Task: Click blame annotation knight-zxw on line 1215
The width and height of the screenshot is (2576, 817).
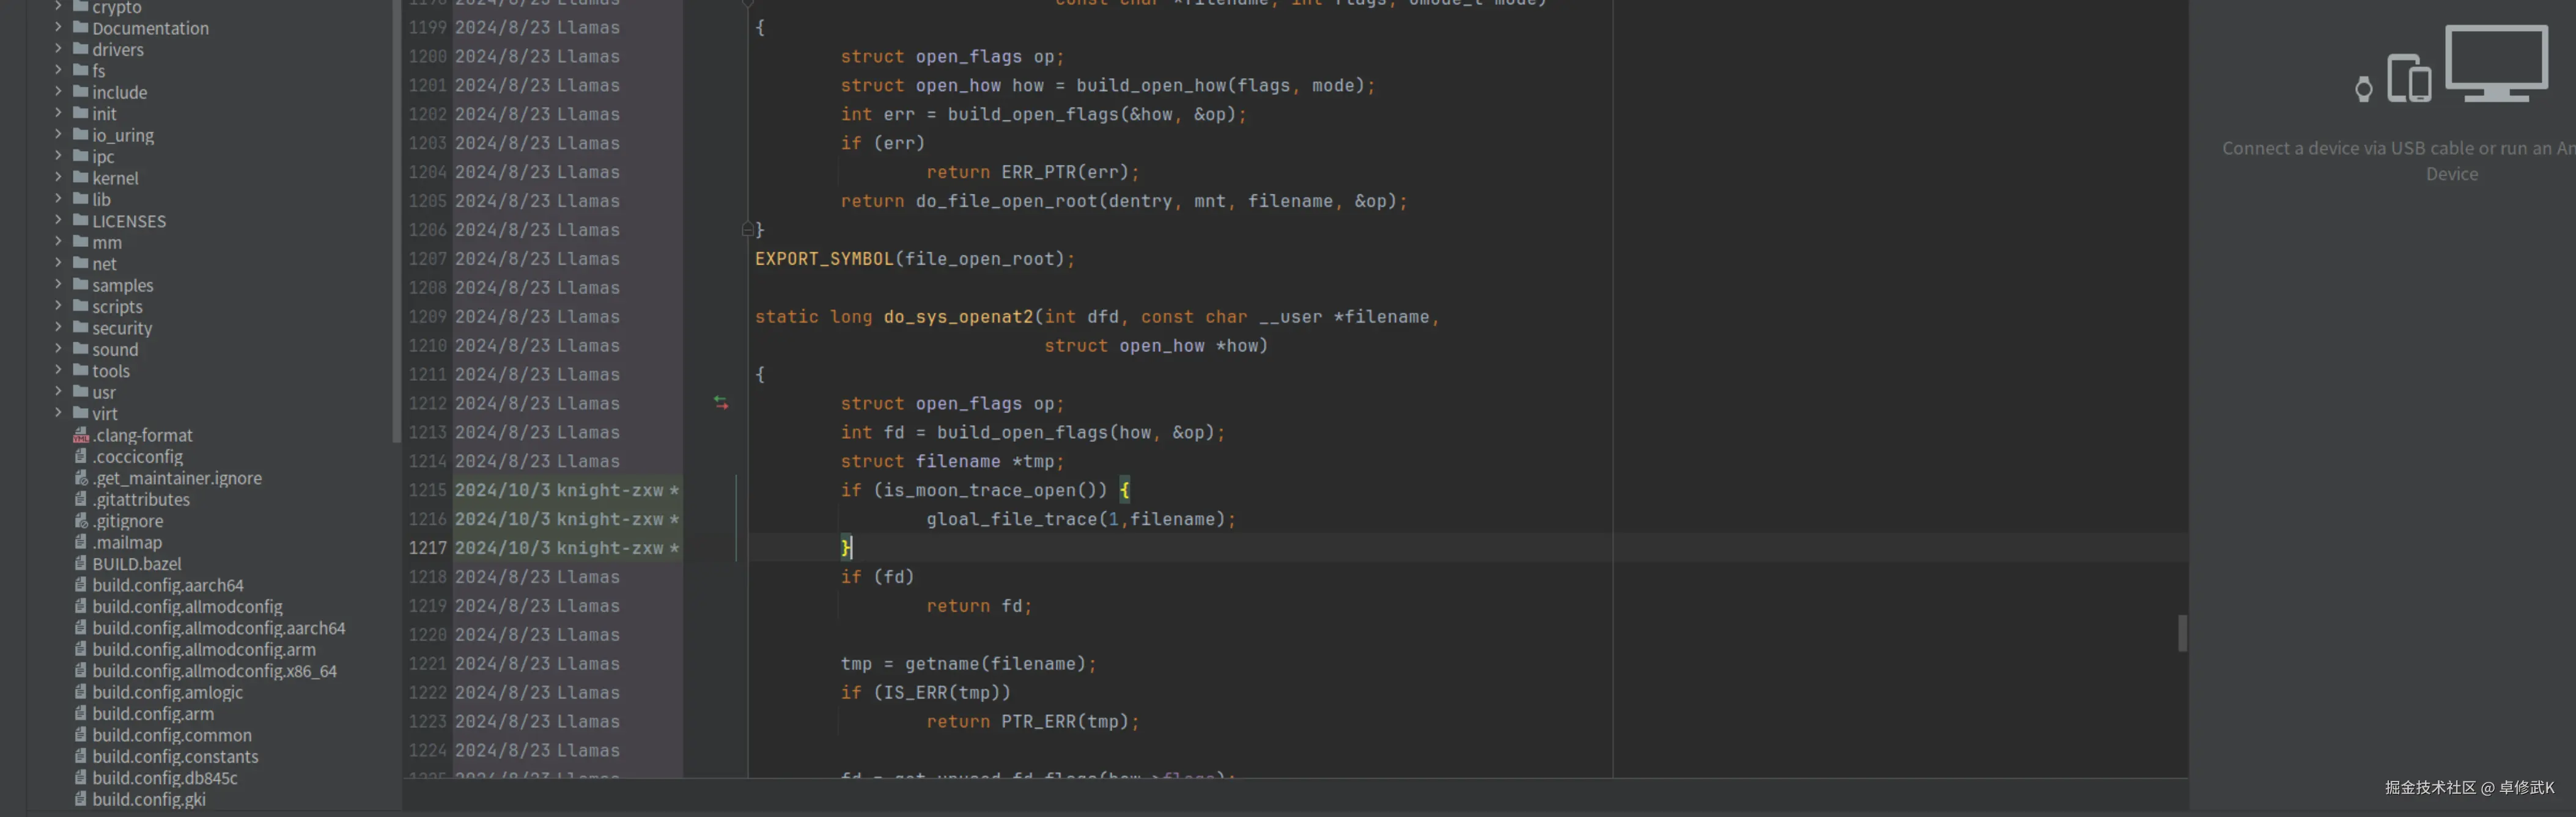Action: [x=610, y=490]
